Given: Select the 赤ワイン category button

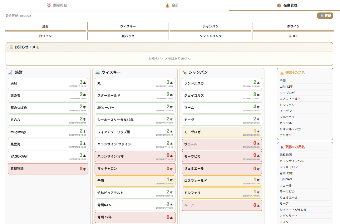Looking at the screenshot, I should tap(293, 26).
